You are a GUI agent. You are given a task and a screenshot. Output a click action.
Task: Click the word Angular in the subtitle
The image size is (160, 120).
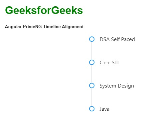point(13,27)
